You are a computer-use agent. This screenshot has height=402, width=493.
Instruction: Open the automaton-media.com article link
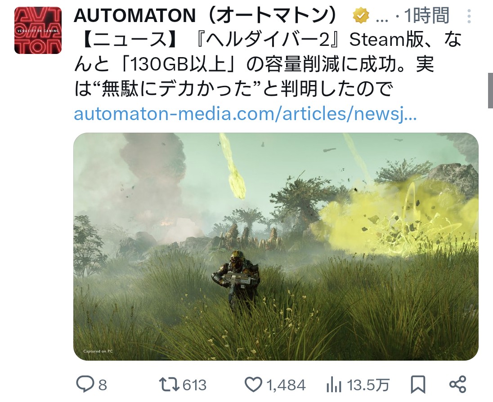[x=245, y=114]
